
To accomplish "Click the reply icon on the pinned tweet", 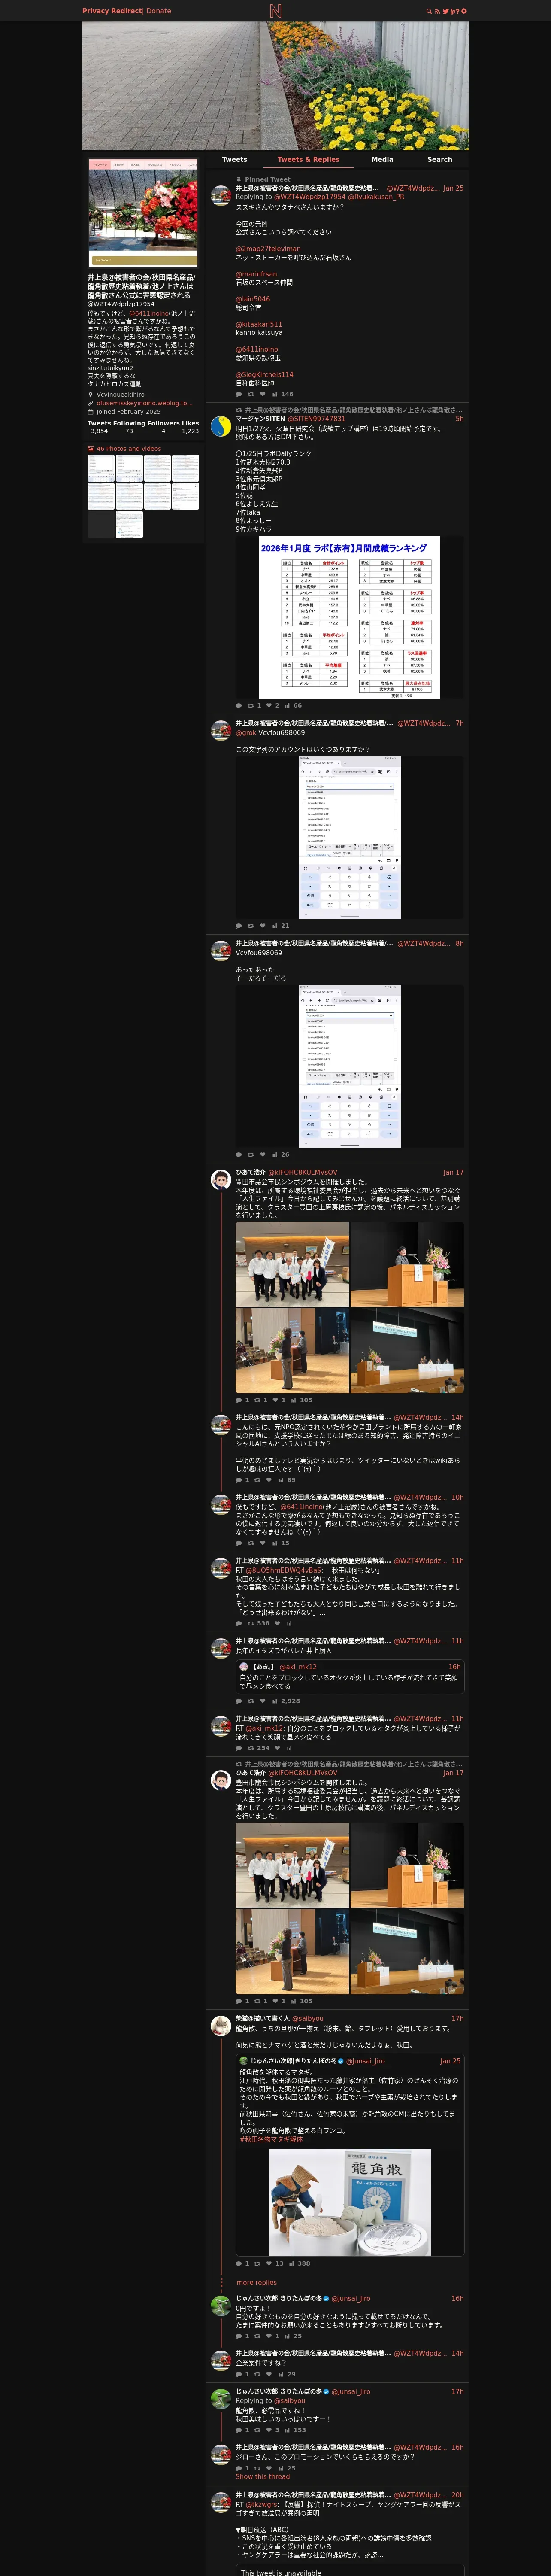I will pyautogui.click(x=238, y=394).
